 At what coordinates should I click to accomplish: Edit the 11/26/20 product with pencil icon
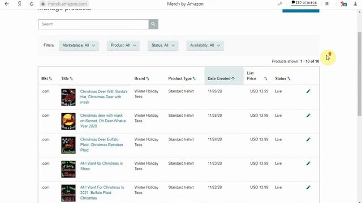point(308,91)
